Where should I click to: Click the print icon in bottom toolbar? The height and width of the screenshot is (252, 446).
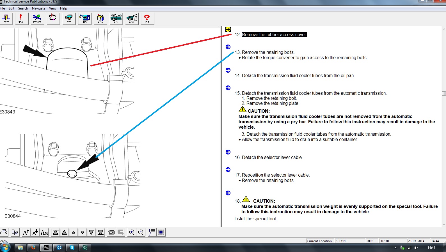pos(4,232)
